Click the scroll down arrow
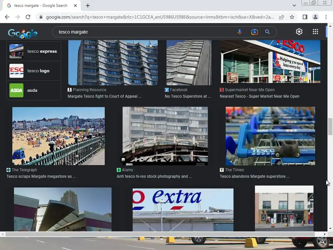 pyautogui.click(x=330, y=229)
